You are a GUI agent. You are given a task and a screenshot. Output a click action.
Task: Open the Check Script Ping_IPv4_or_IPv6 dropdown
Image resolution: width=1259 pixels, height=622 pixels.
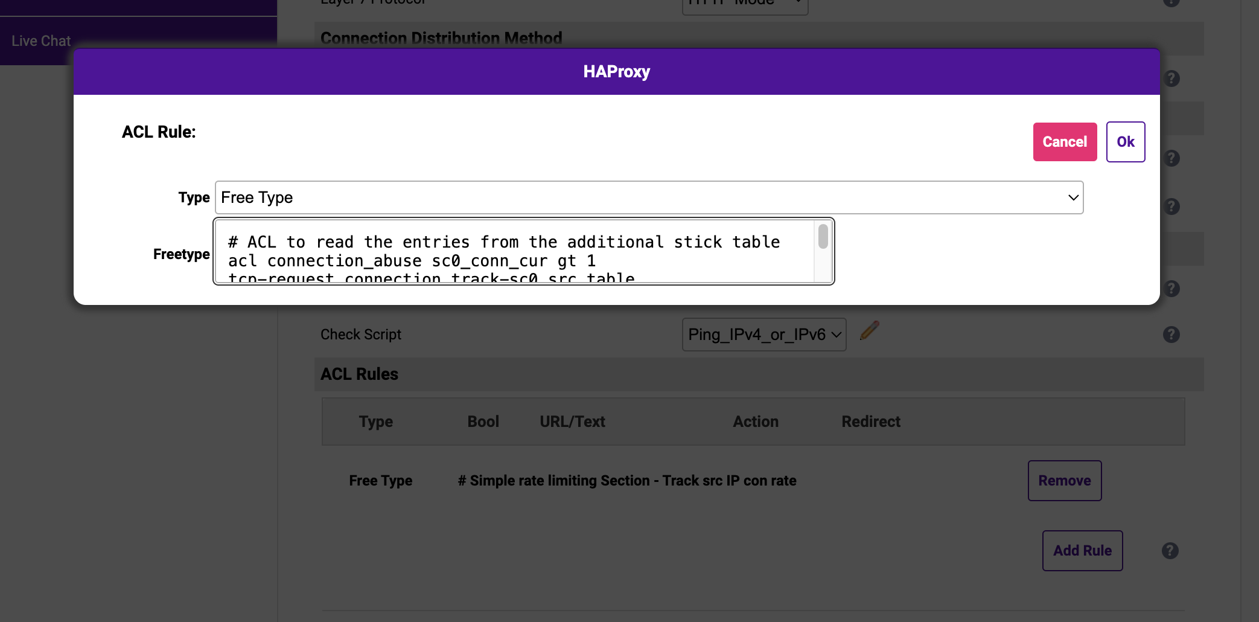pos(764,335)
